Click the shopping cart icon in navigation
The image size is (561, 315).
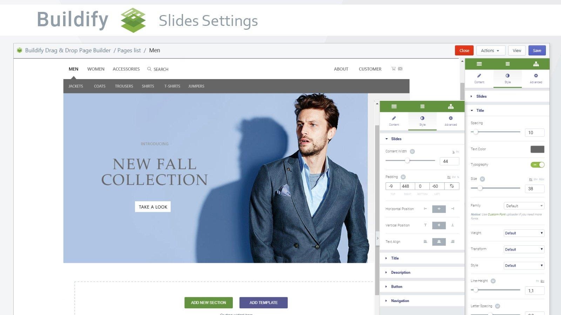pyautogui.click(x=393, y=69)
